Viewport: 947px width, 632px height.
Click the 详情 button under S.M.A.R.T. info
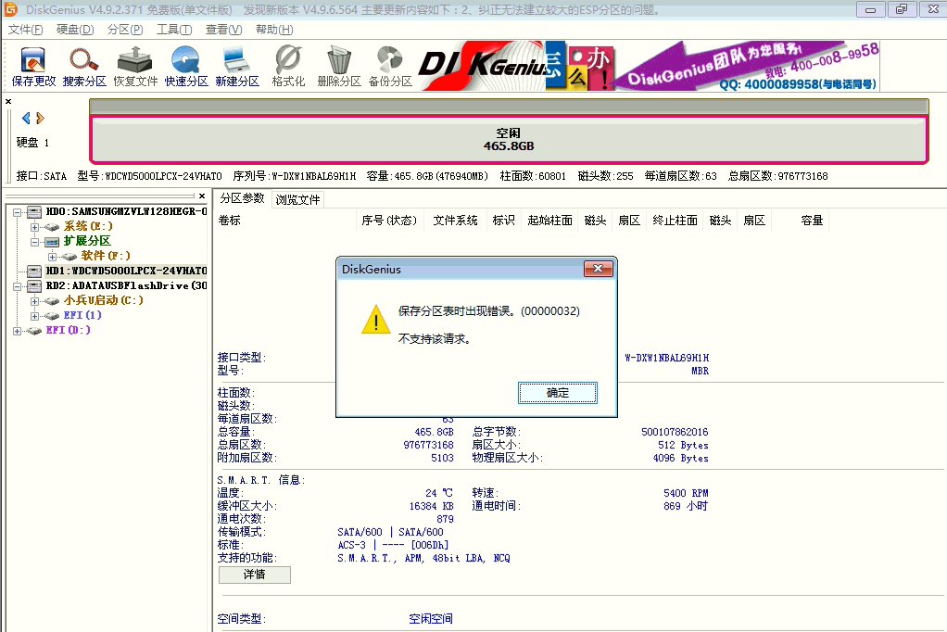(254, 575)
